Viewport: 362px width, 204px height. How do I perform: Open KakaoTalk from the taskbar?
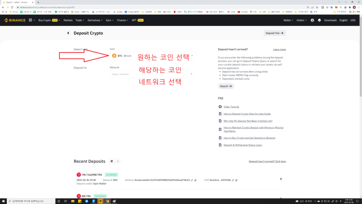coord(100,201)
